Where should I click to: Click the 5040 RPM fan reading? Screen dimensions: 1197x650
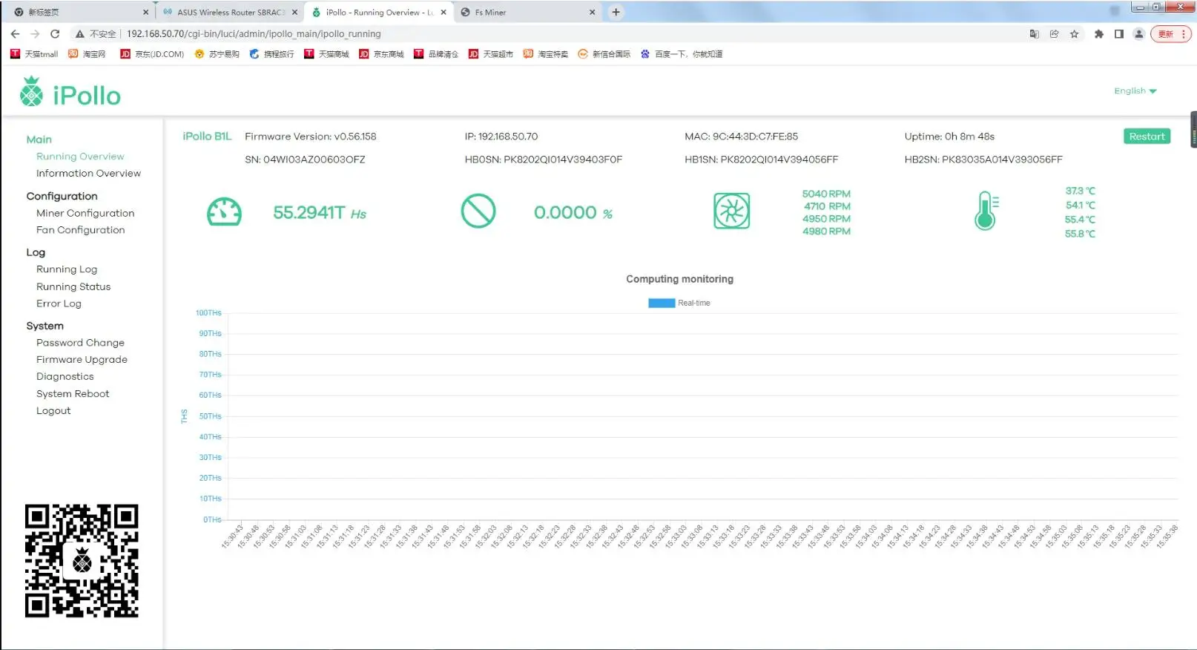[x=826, y=194]
